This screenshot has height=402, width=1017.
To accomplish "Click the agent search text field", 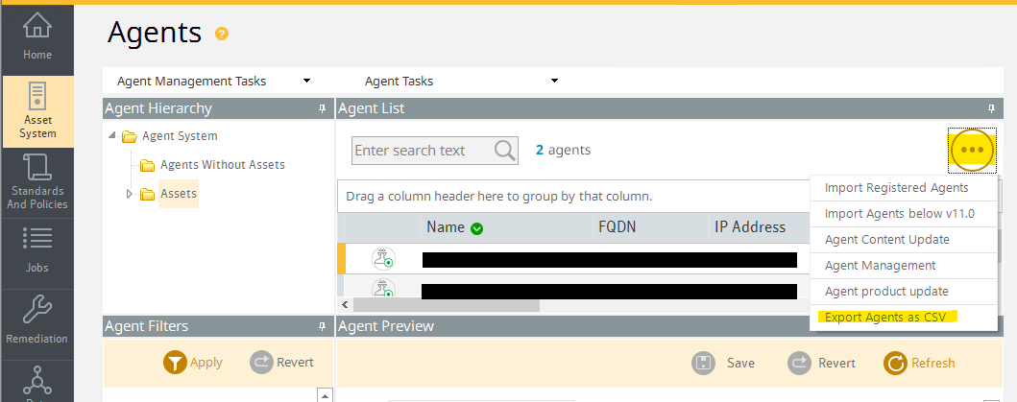I will click(x=423, y=150).
